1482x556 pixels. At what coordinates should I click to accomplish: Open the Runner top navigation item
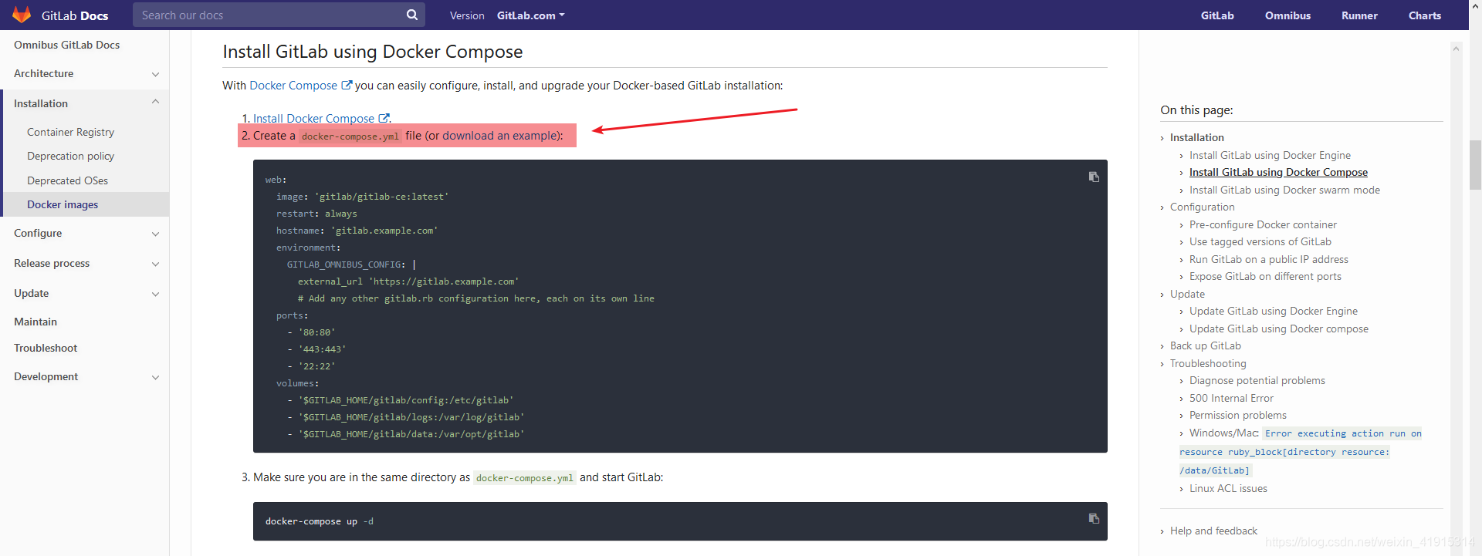click(1359, 15)
